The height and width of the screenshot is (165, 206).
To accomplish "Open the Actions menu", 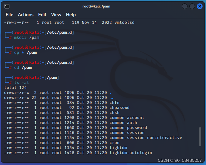I will [x=25, y=15].
